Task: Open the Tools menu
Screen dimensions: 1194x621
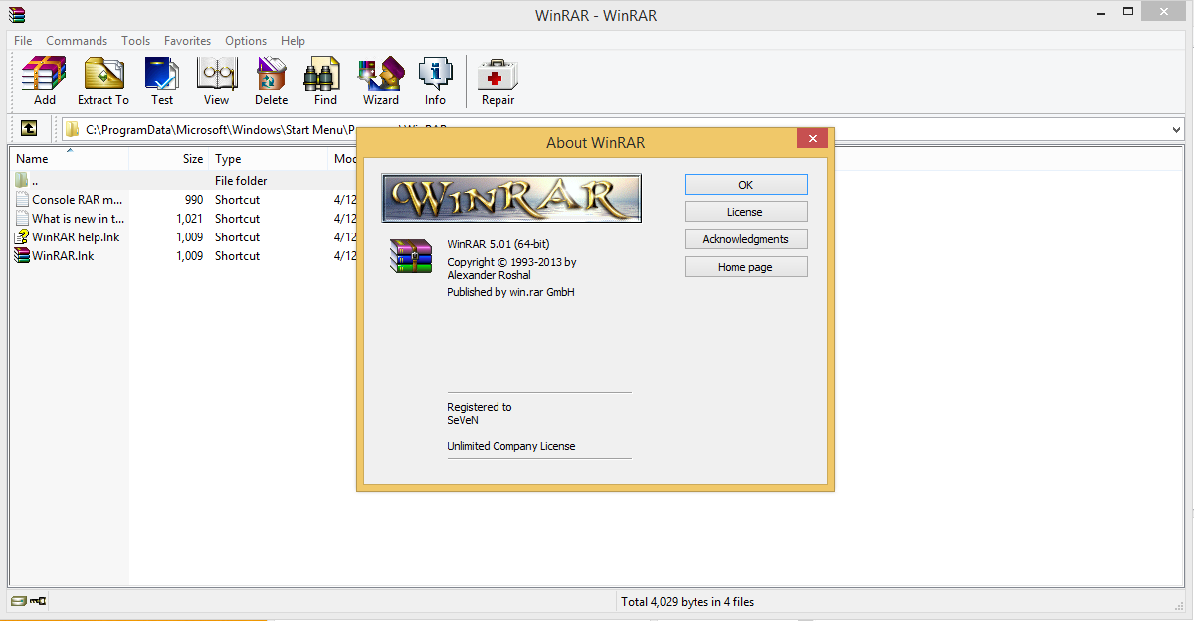Action: [x=136, y=41]
